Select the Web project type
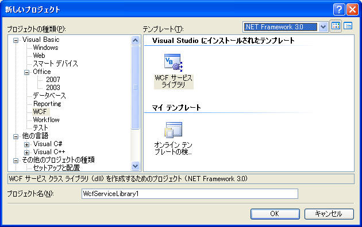The width and height of the screenshot is (362, 227). pos(39,56)
